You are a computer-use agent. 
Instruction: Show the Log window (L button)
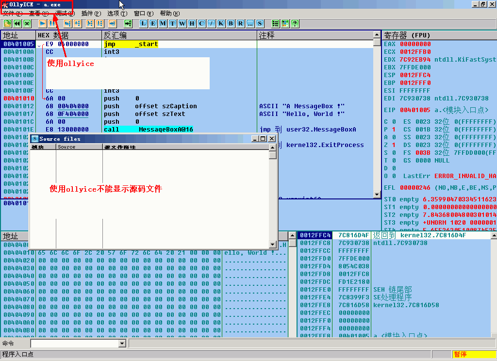coord(143,23)
